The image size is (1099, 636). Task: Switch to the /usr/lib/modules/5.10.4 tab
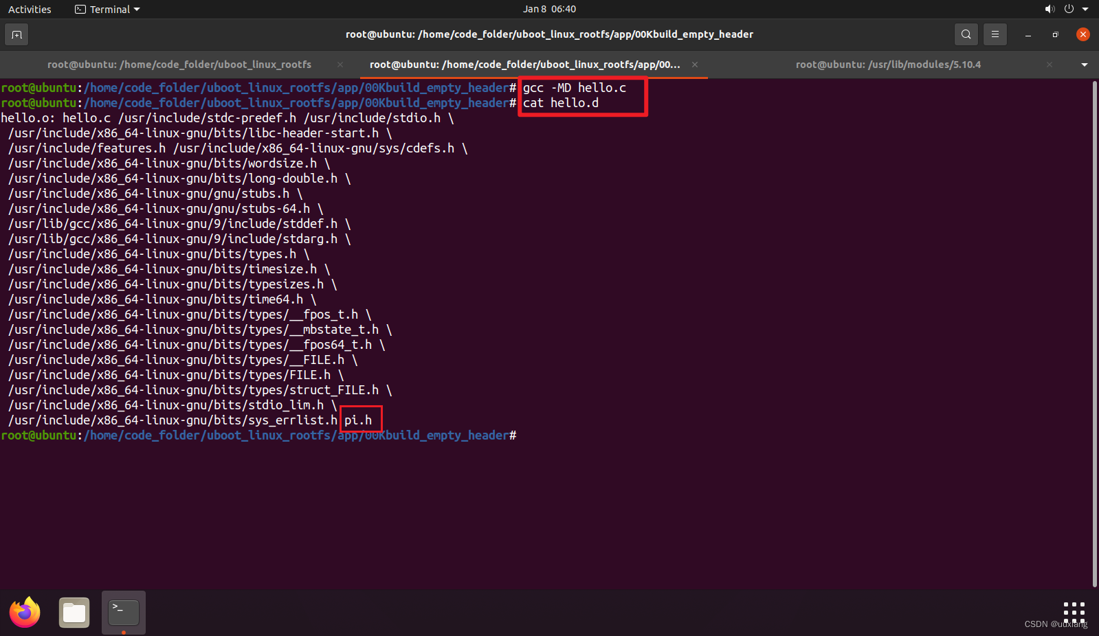tap(888, 65)
